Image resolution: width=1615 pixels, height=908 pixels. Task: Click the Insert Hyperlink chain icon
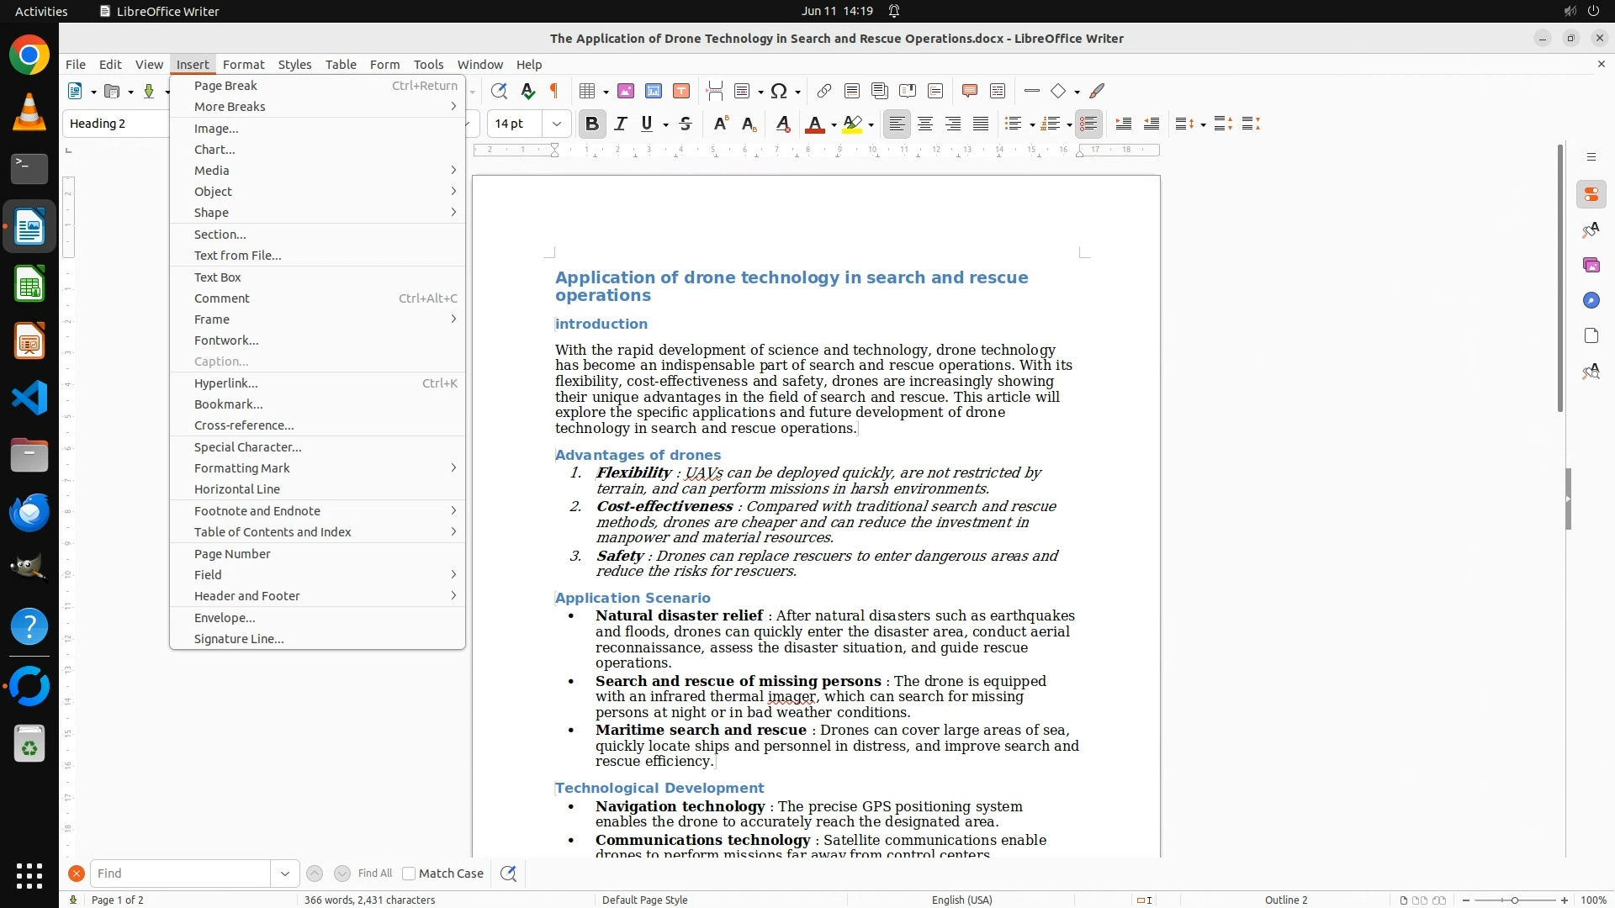(x=824, y=91)
